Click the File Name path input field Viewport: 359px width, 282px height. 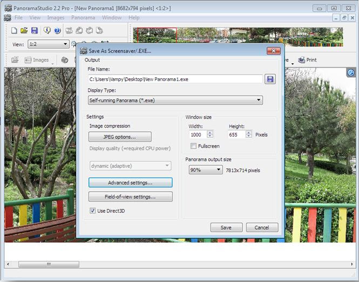pyautogui.click(x=175, y=79)
